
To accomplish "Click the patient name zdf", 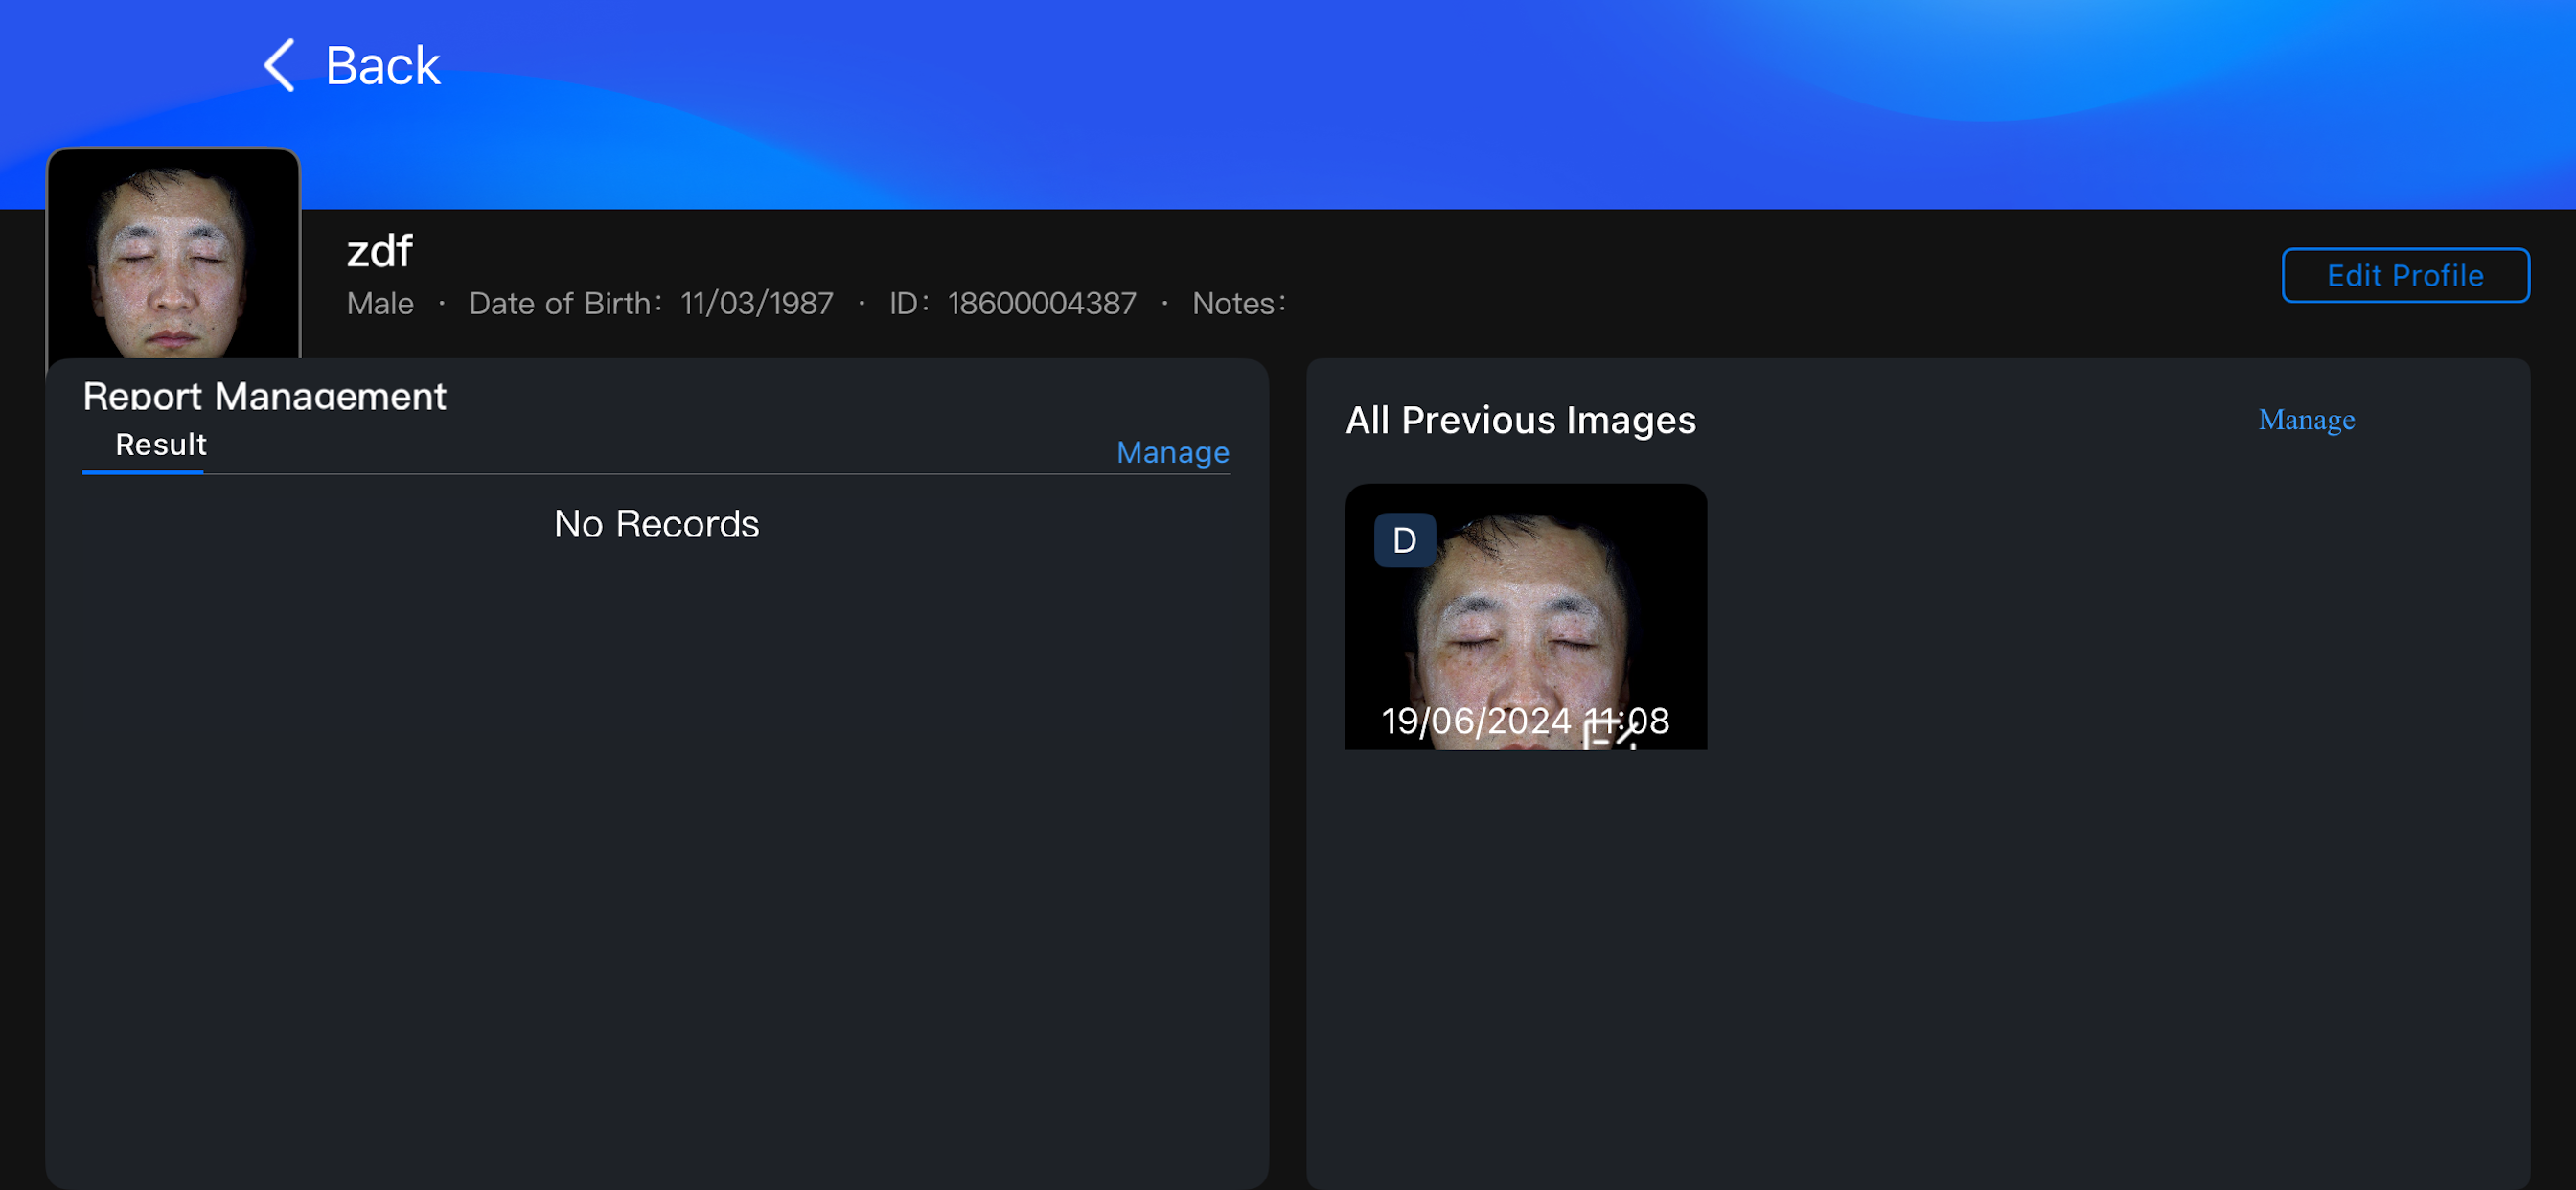I will tap(379, 251).
